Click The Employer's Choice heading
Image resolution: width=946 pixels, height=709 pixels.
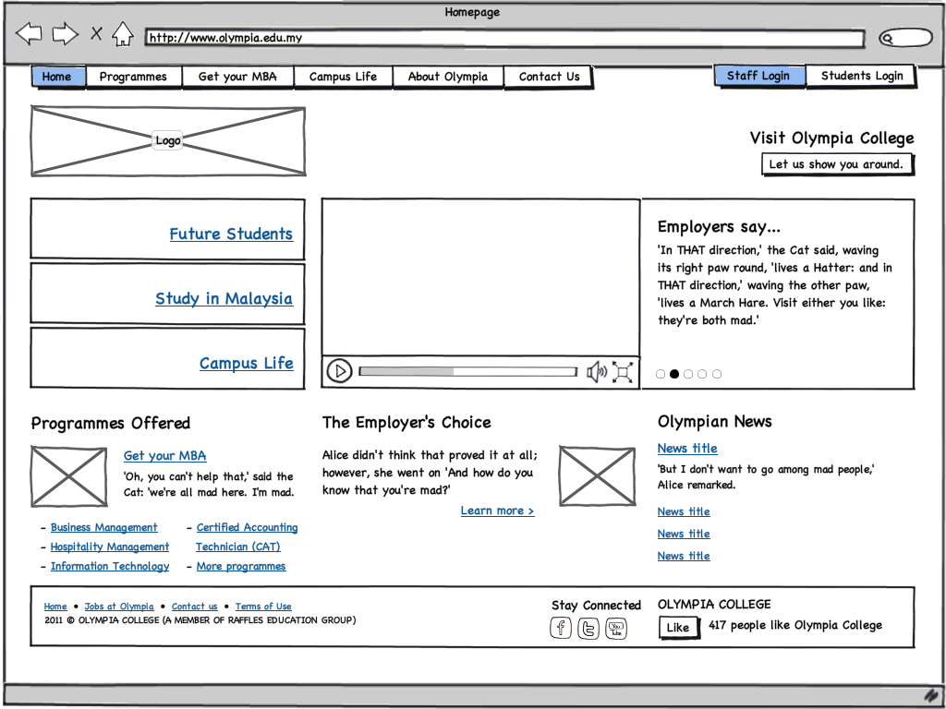[x=406, y=423]
